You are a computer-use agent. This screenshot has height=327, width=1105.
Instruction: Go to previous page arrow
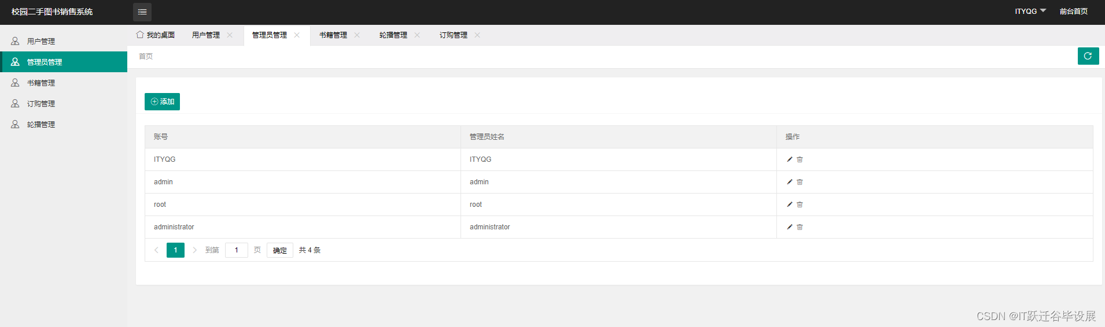click(156, 250)
